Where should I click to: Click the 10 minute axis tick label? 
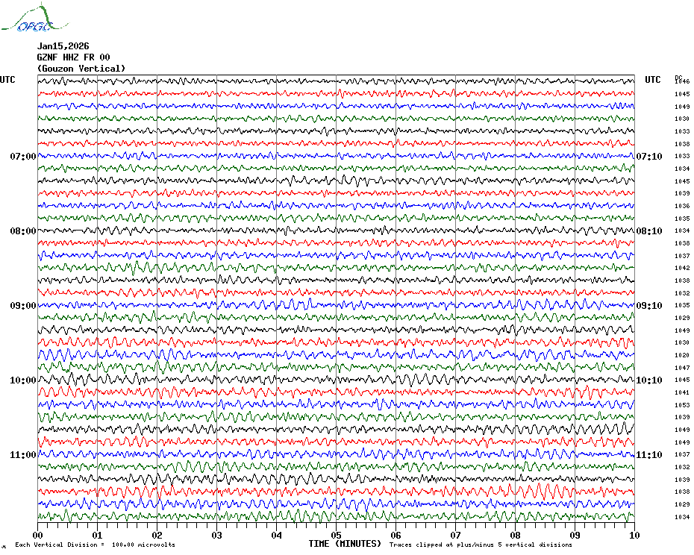pos(635,535)
